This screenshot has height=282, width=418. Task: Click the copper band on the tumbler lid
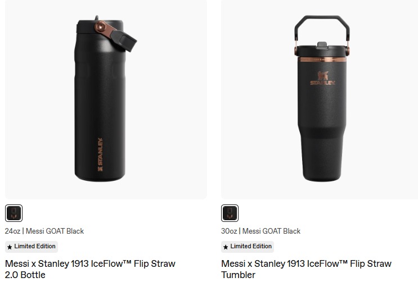pyautogui.click(x=322, y=59)
